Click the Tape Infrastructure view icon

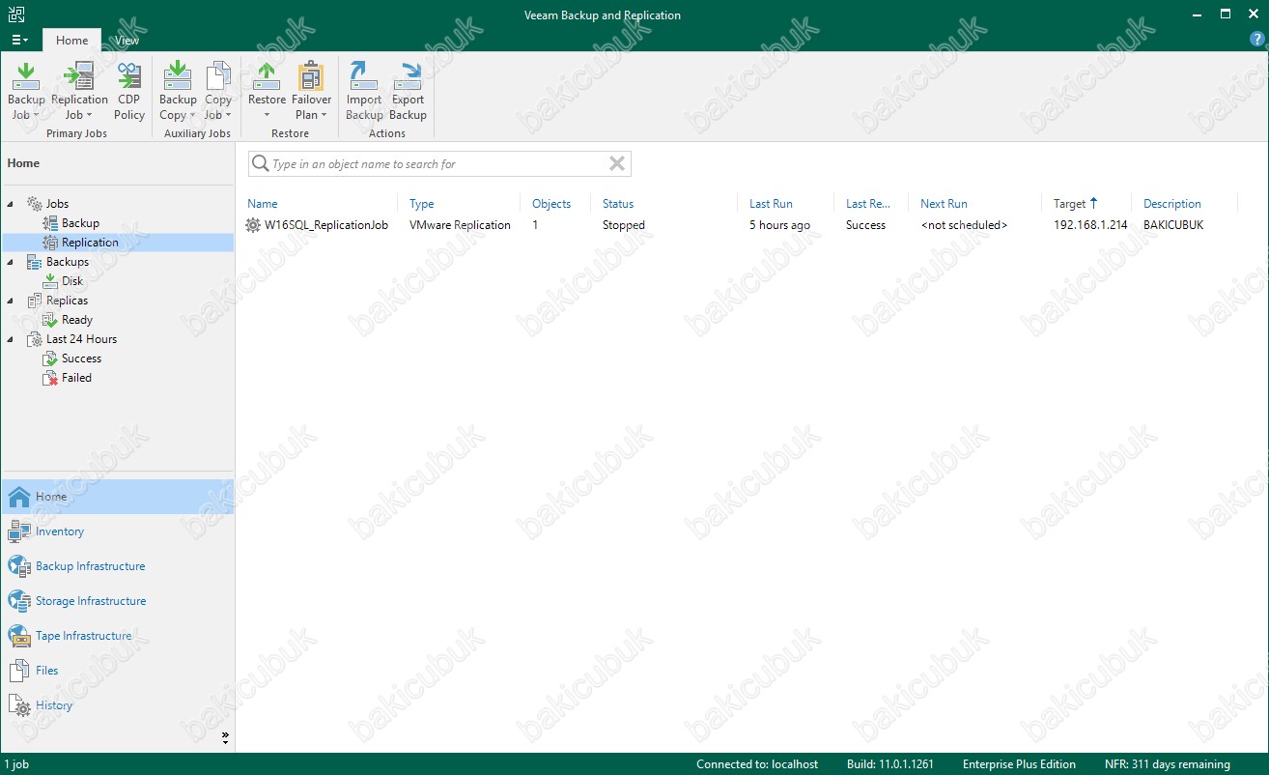[x=19, y=636]
